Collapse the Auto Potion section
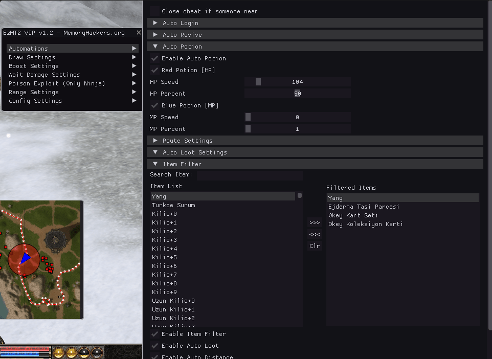 pyautogui.click(x=315, y=47)
